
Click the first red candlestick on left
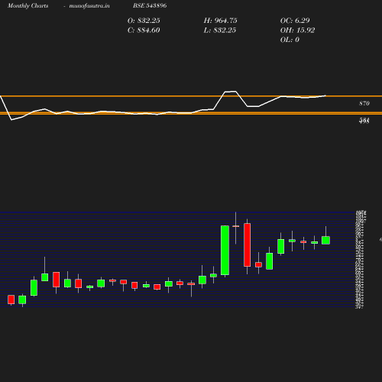(11, 299)
